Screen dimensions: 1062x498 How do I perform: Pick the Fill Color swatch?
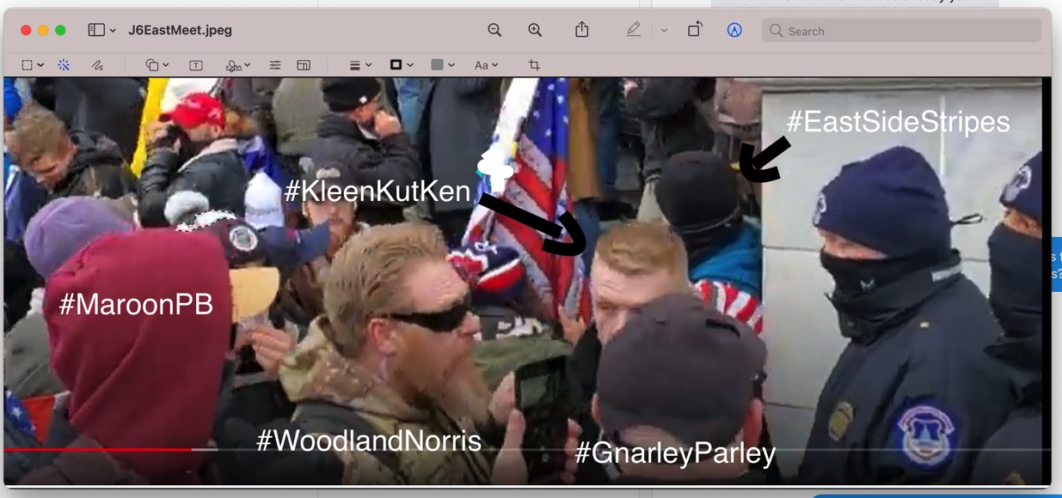(437, 64)
